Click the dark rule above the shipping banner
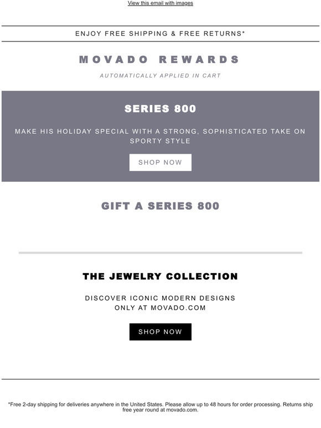321x428 pixels. [x=161, y=26]
